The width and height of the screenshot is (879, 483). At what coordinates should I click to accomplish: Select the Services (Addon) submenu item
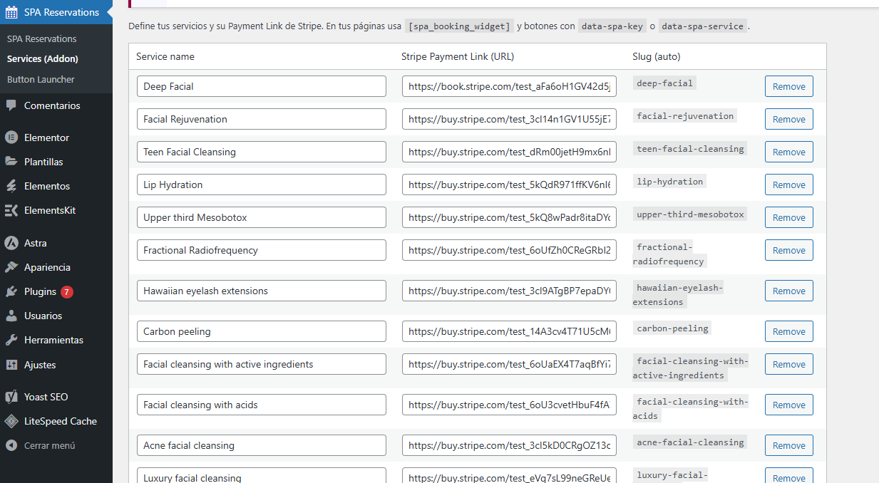[x=41, y=58]
